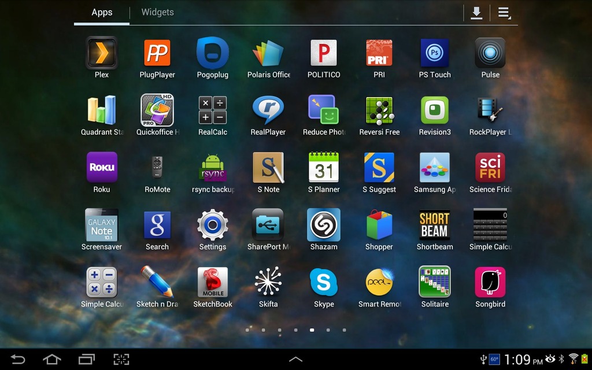Open Shazam

[324, 225]
